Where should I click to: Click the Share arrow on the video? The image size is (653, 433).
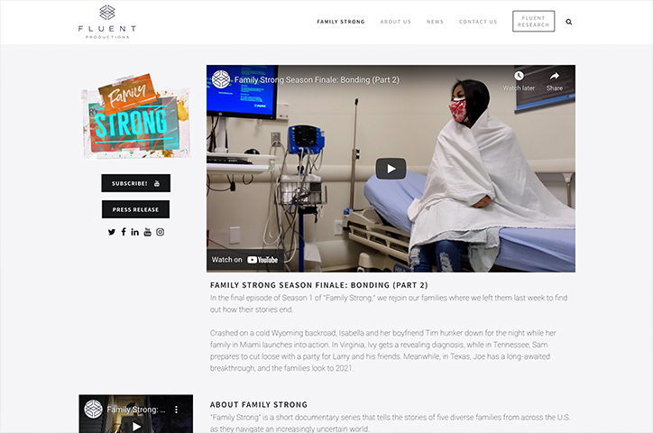(x=555, y=76)
